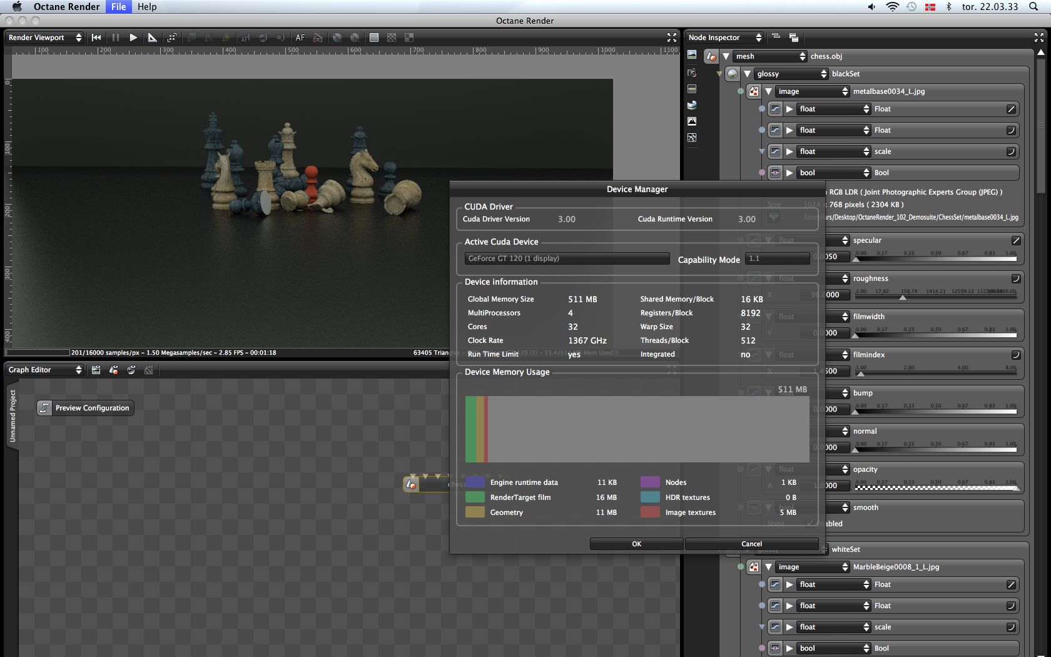Screen dimensions: 1051x657
Task: Click the chess.obj mesh node icon
Action: [x=711, y=56]
